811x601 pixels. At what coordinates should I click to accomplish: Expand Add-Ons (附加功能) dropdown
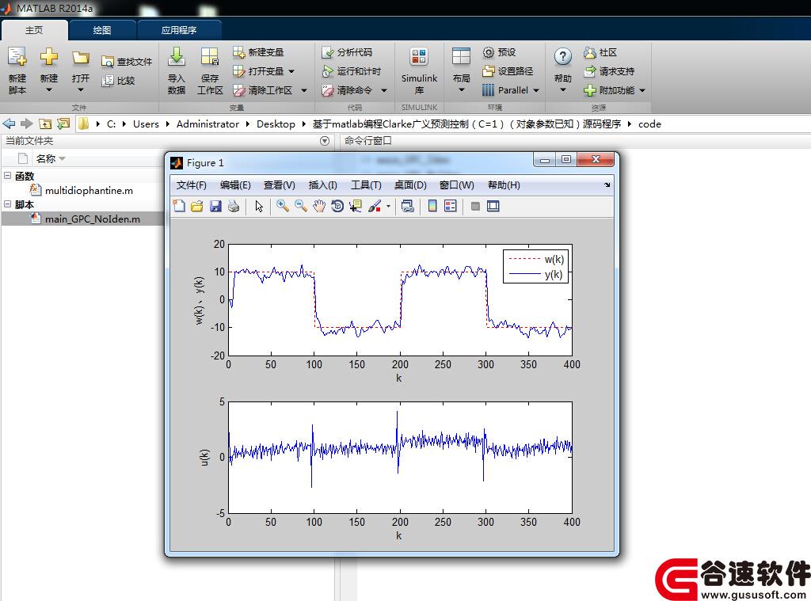tap(642, 90)
